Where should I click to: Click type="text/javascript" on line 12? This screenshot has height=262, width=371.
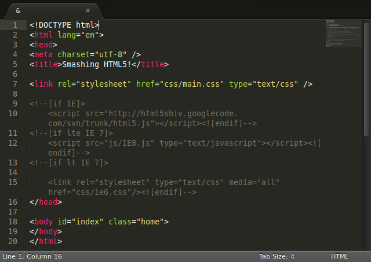[x=210, y=143]
